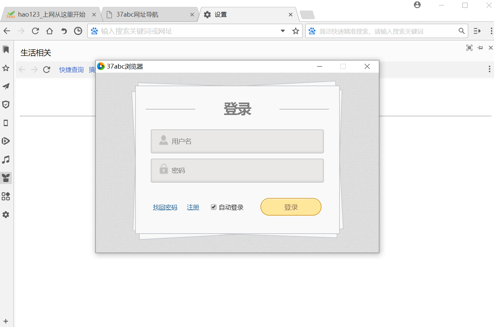494x327 pixels.
Task: Open the apps grid icon in sidebar
Action: [6, 196]
